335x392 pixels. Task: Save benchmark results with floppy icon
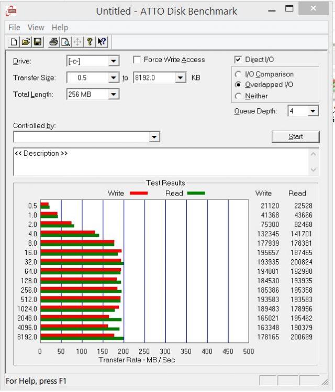38,42
